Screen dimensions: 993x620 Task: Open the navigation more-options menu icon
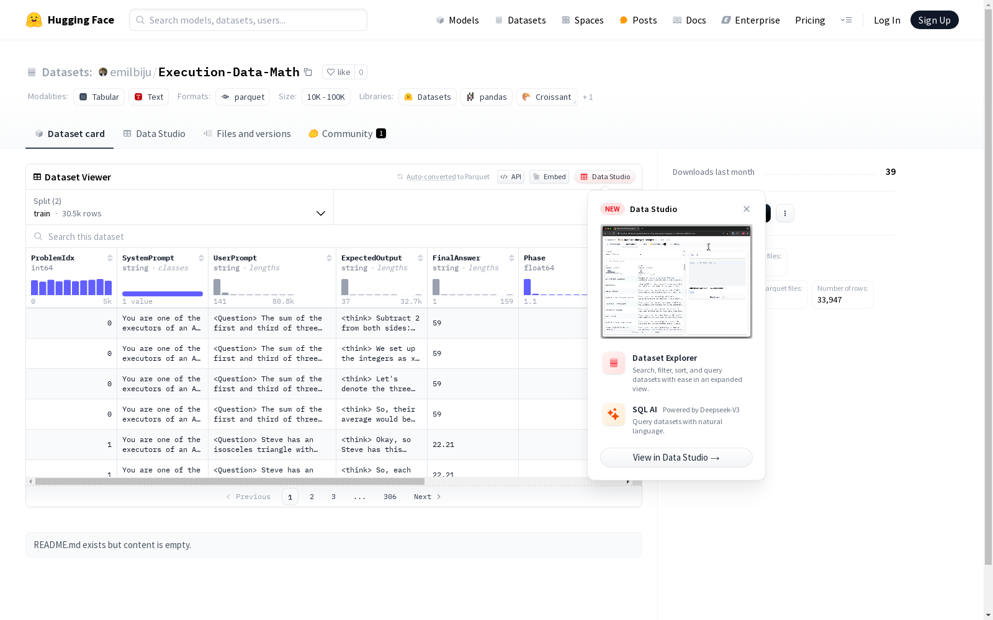[846, 20]
